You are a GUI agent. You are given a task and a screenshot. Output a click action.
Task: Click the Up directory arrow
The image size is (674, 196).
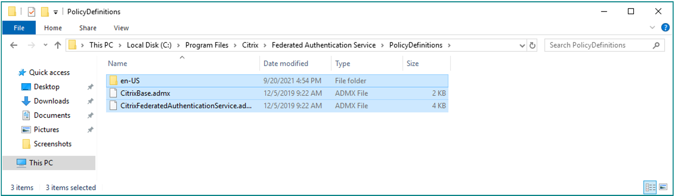point(58,45)
